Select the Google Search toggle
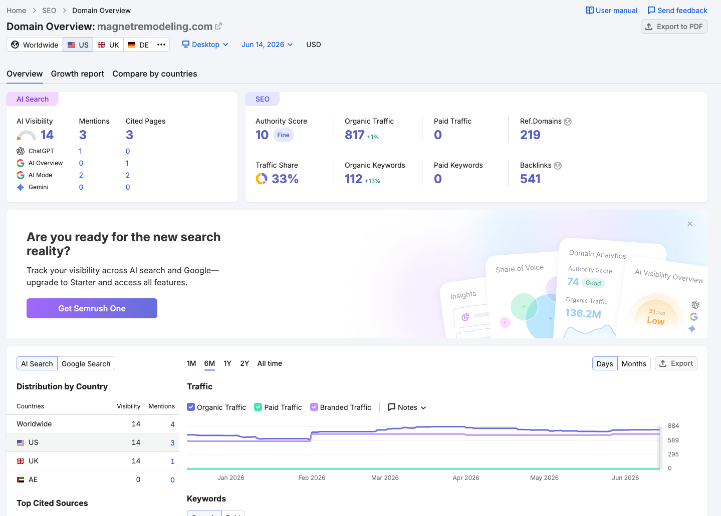 (86, 363)
